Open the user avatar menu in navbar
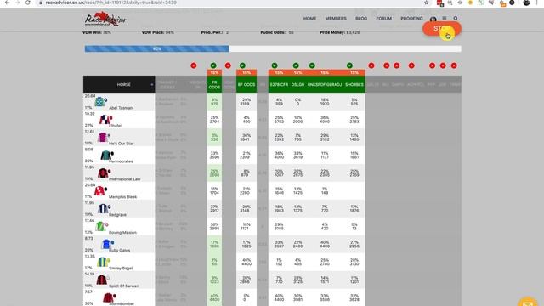 pos(433,19)
